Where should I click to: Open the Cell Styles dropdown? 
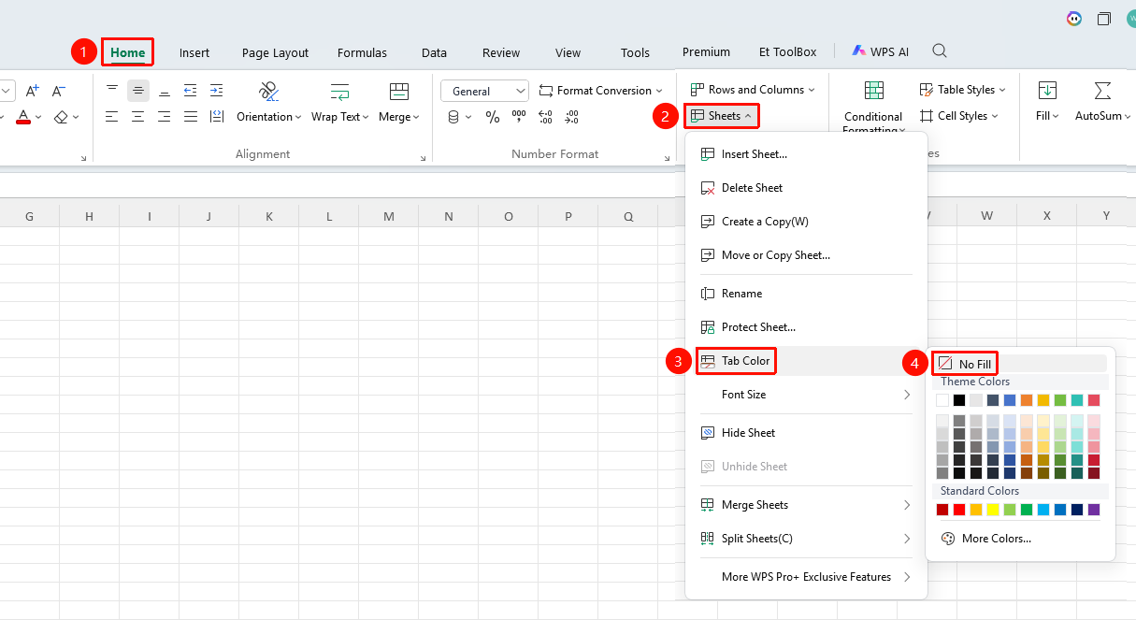(x=958, y=116)
